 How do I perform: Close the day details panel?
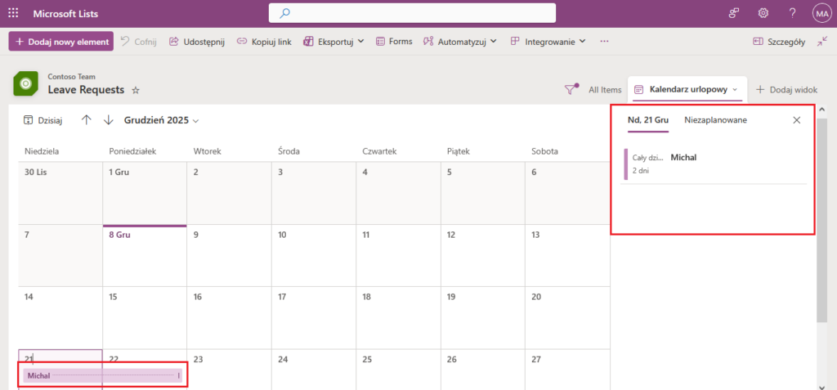tap(797, 120)
